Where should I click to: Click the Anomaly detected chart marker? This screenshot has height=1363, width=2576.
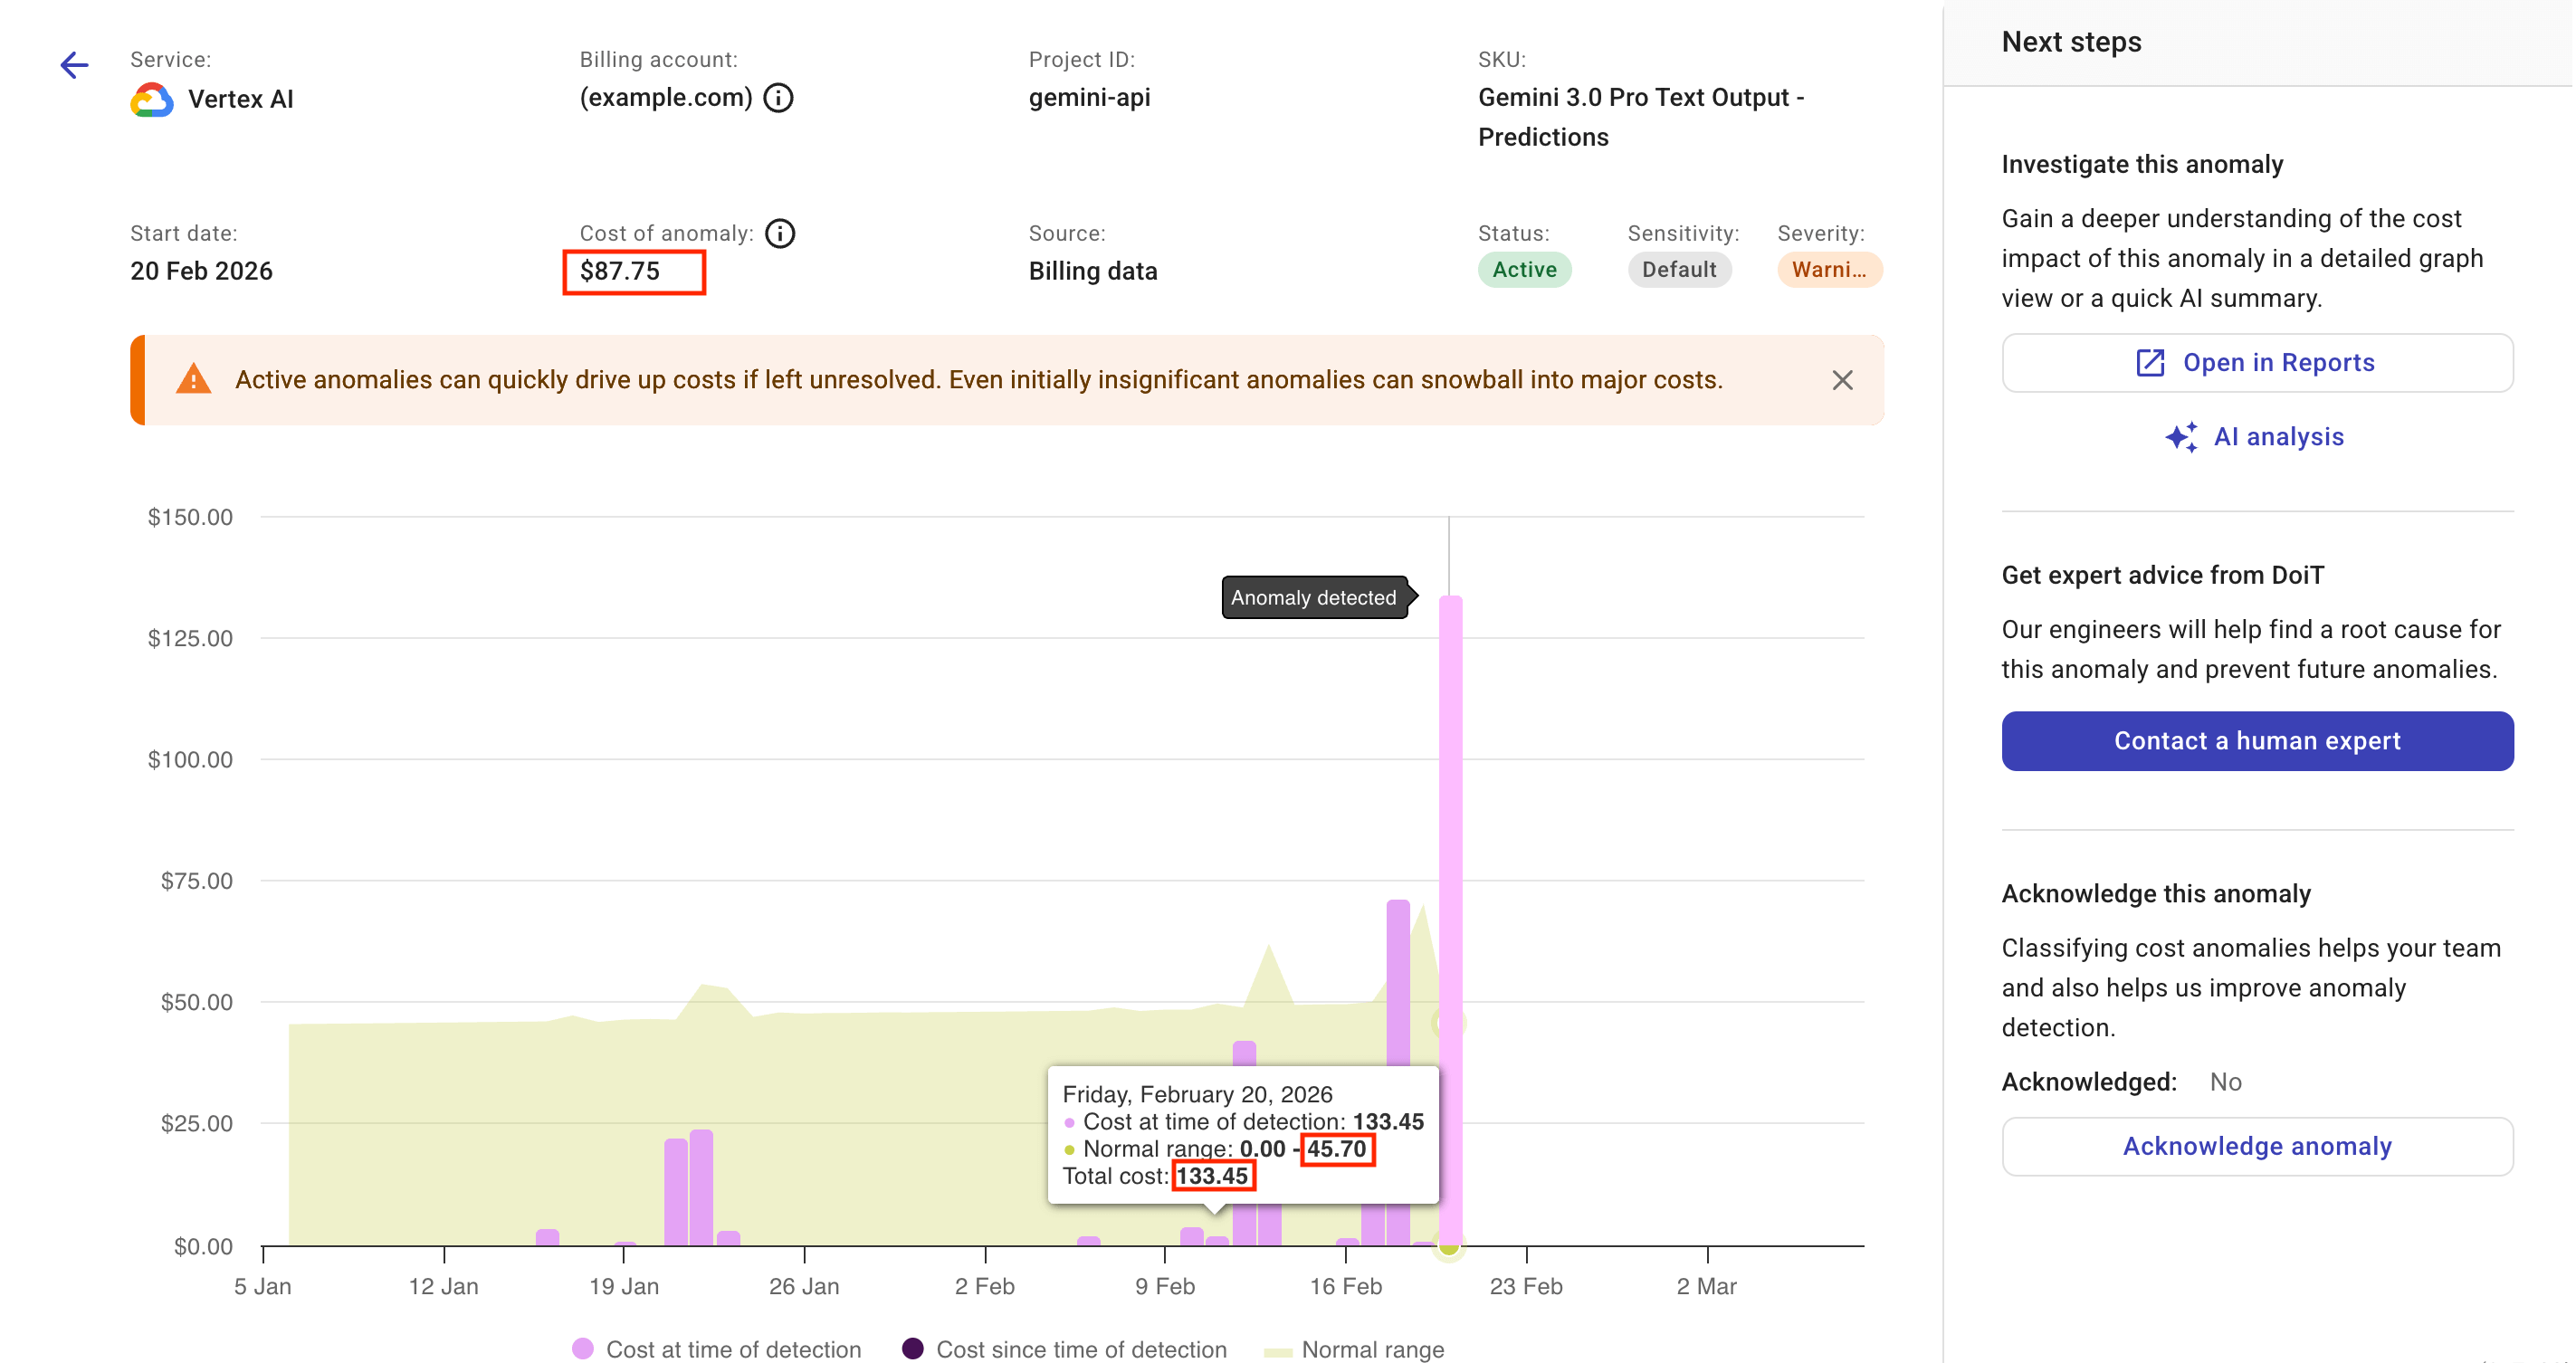tap(1313, 598)
